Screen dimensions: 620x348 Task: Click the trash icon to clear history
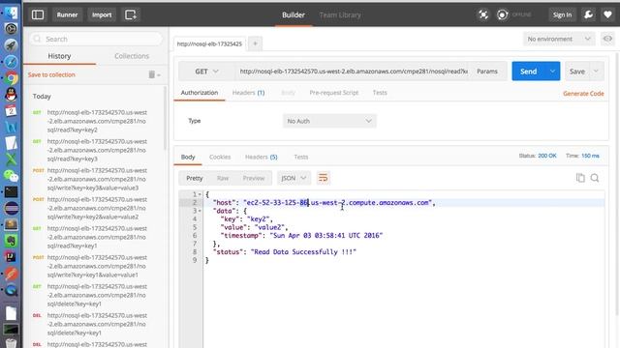(x=151, y=74)
